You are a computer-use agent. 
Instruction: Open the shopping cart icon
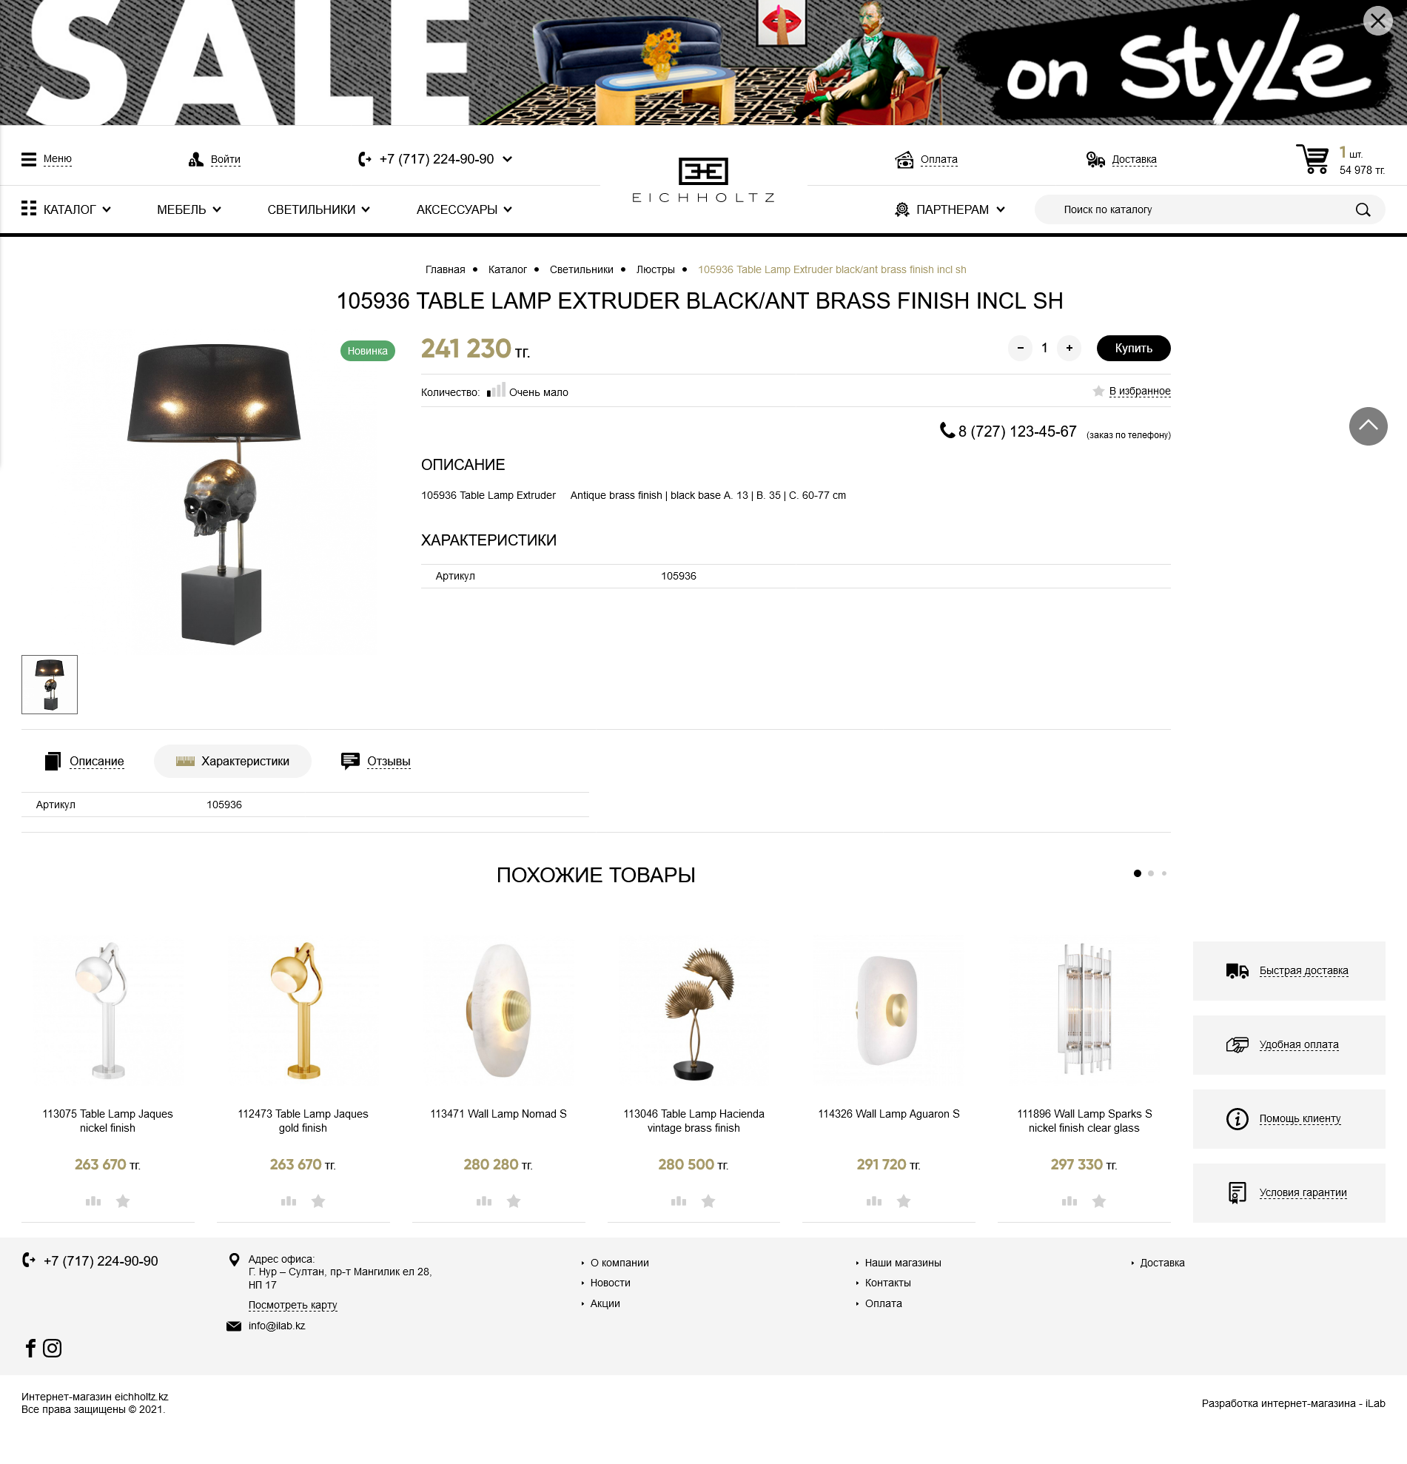pyautogui.click(x=1312, y=160)
